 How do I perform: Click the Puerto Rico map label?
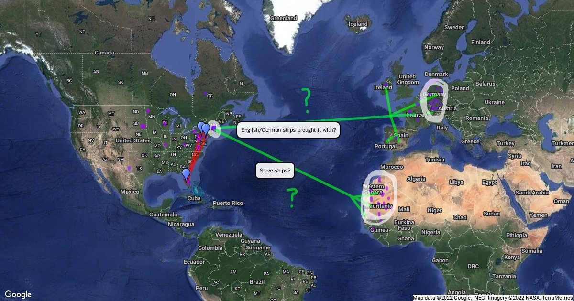pos(228,203)
